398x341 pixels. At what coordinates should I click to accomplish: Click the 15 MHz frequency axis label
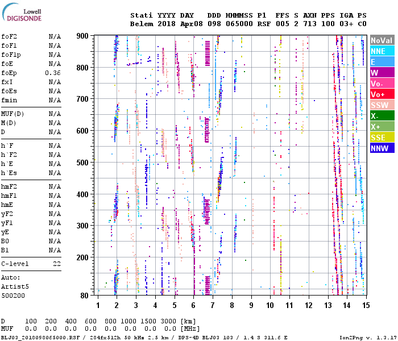[x=366, y=305]
